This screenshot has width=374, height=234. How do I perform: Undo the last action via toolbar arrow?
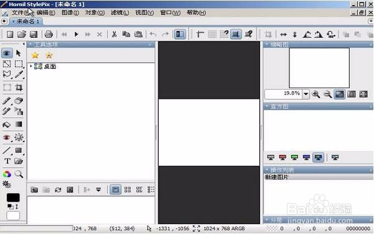153,35
